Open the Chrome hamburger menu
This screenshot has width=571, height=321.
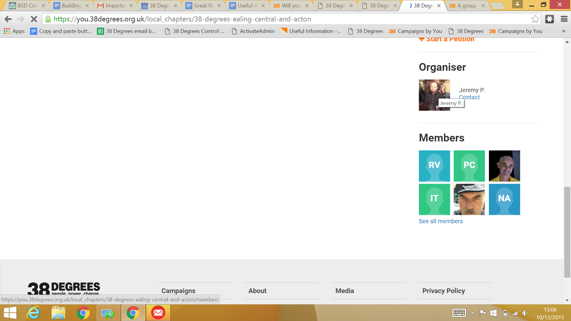click(564, 19)
